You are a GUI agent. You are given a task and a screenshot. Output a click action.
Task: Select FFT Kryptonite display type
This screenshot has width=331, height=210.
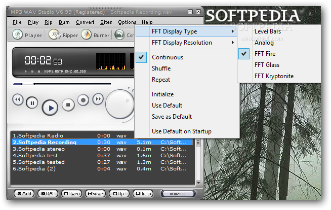(279, 76)
